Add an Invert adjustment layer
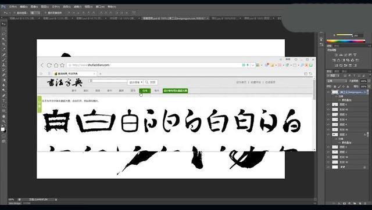 pos(337,66)
